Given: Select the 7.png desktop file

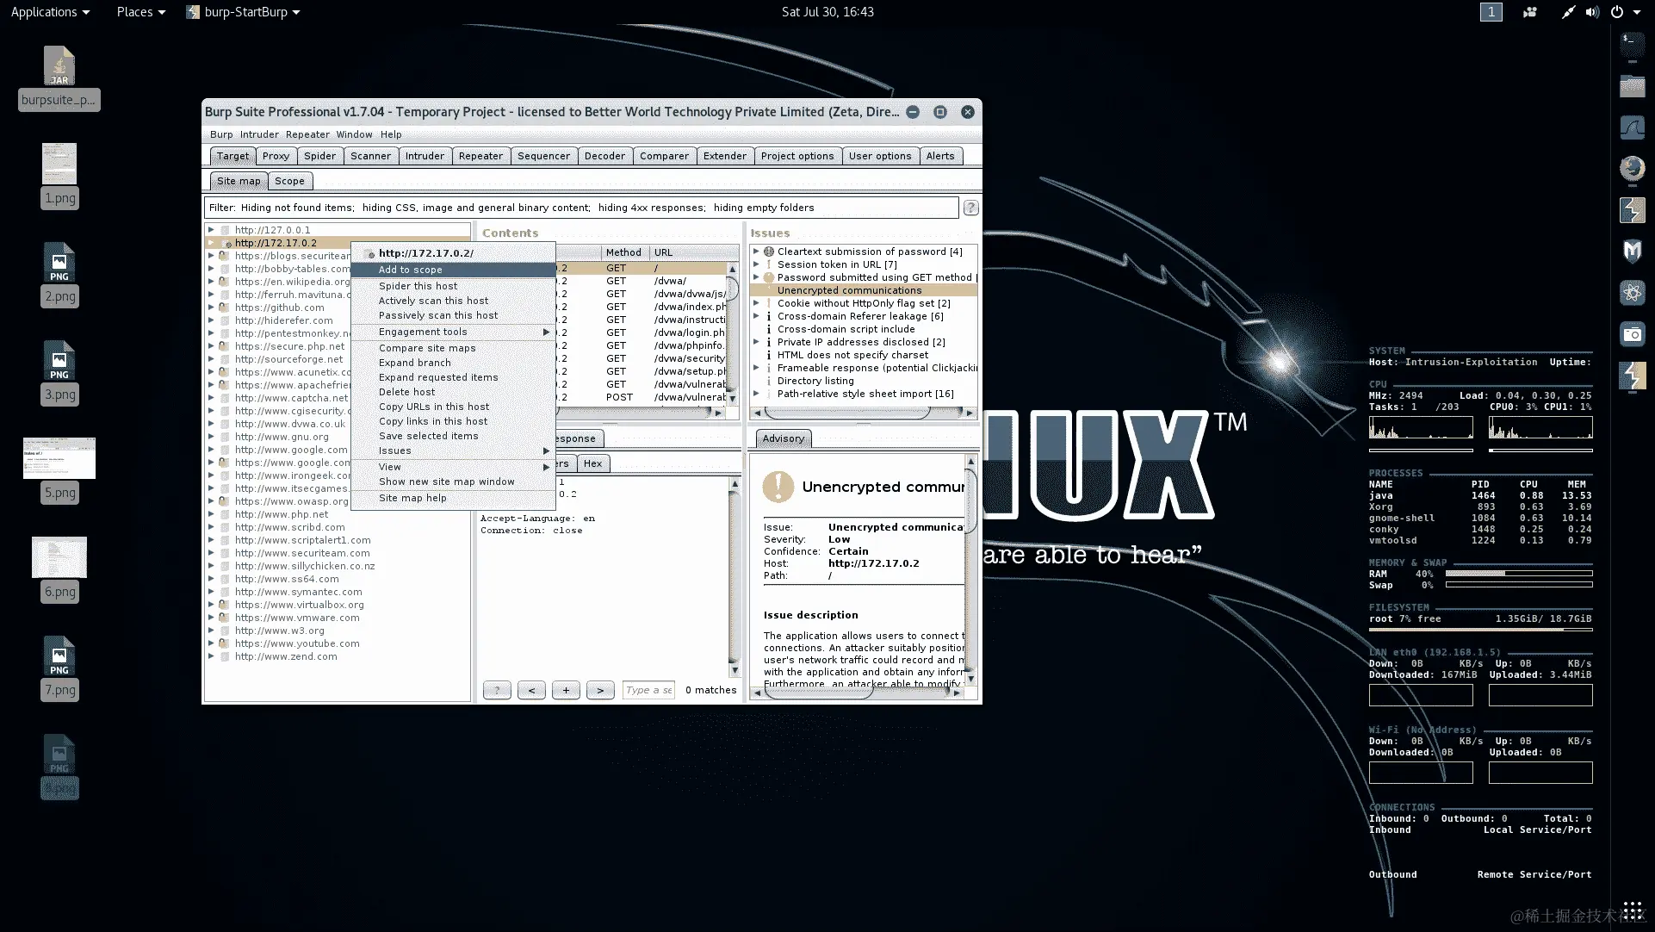Looking at the screenshot, I should (x=59, y=668).
